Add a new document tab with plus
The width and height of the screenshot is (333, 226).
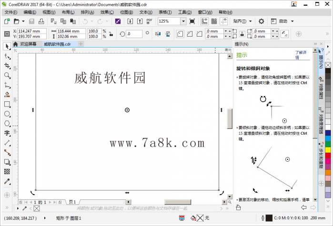coord(81,44)
